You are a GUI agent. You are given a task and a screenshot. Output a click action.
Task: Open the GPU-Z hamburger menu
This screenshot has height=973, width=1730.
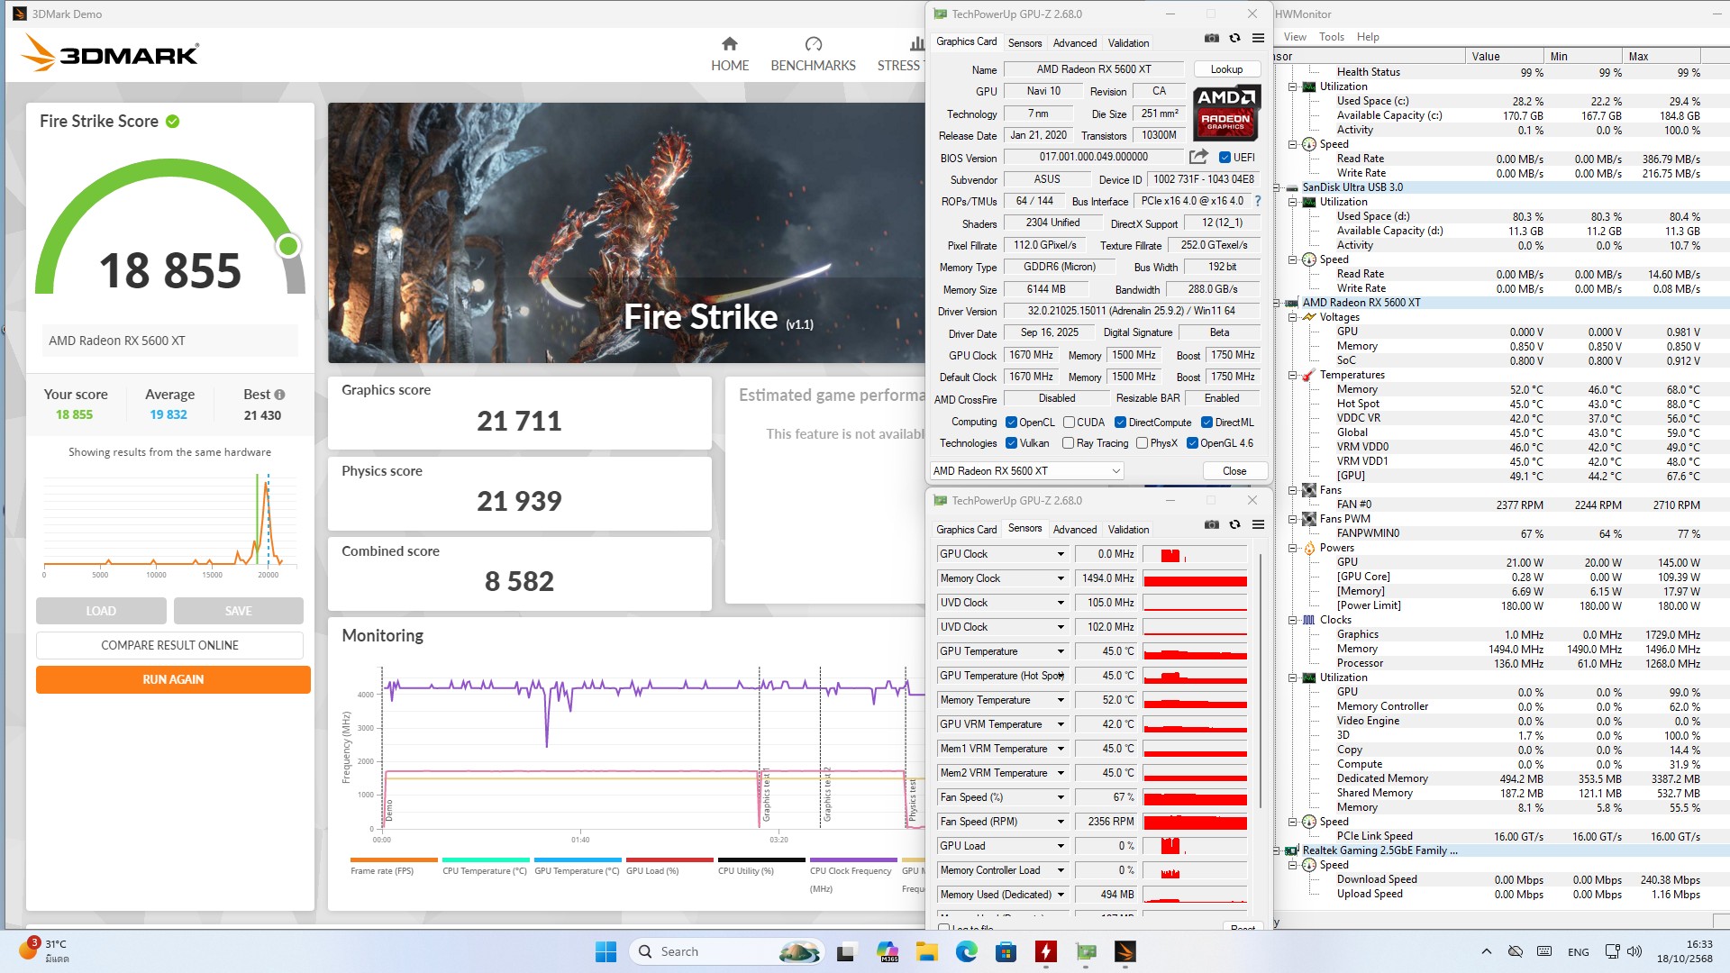1258,39
